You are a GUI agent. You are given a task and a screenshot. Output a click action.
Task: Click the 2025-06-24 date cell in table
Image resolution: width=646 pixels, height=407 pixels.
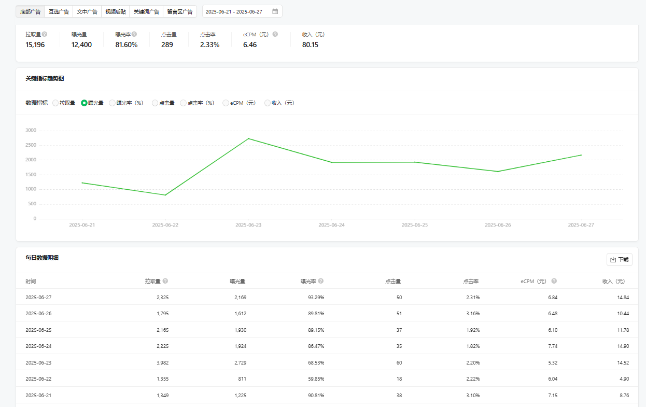[x=38, y=346]
